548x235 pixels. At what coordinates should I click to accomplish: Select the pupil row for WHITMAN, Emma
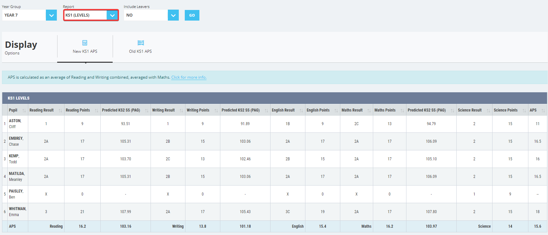click(x=274, y=212)
